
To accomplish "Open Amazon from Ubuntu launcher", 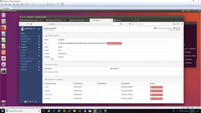I will click(x=3, y=59).
